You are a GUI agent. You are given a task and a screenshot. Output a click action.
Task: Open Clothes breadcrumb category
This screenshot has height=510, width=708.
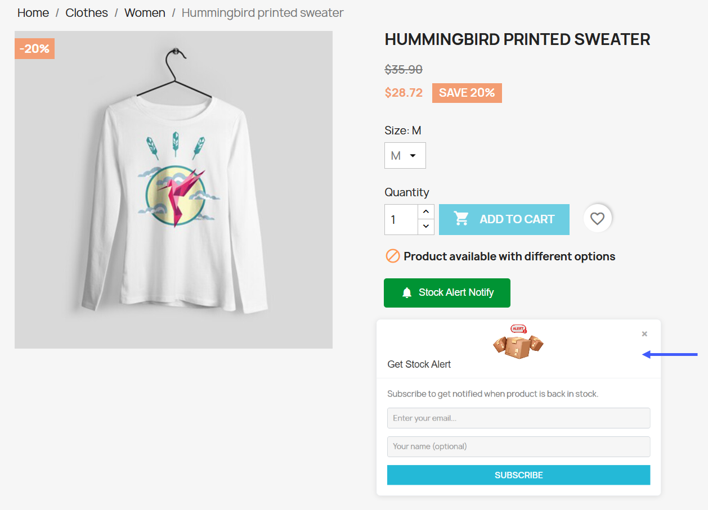click(x=87, y=13)
